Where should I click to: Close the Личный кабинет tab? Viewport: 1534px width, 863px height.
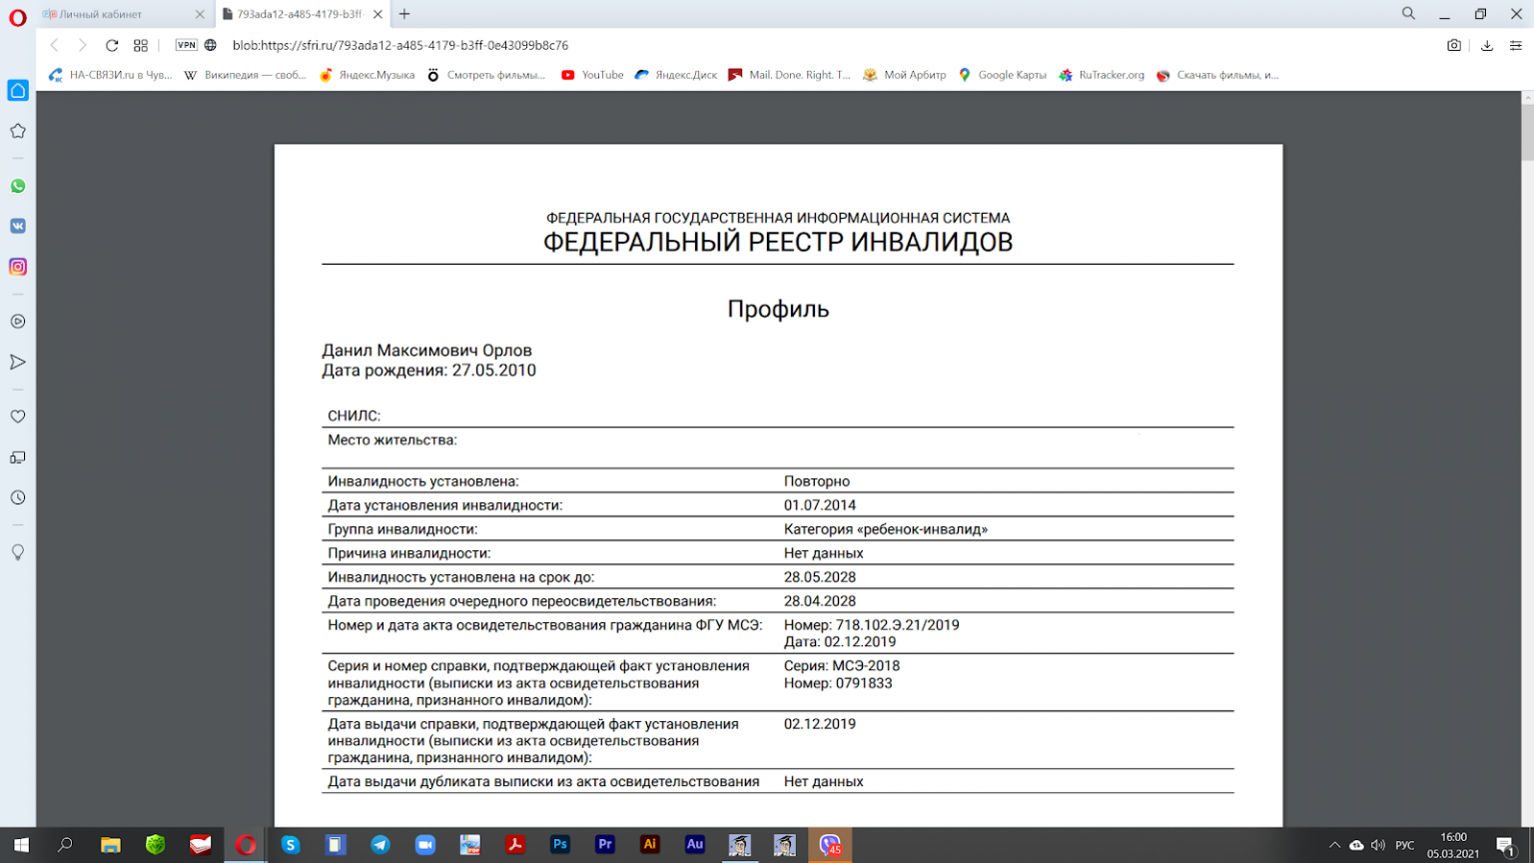tap(200, 15)
